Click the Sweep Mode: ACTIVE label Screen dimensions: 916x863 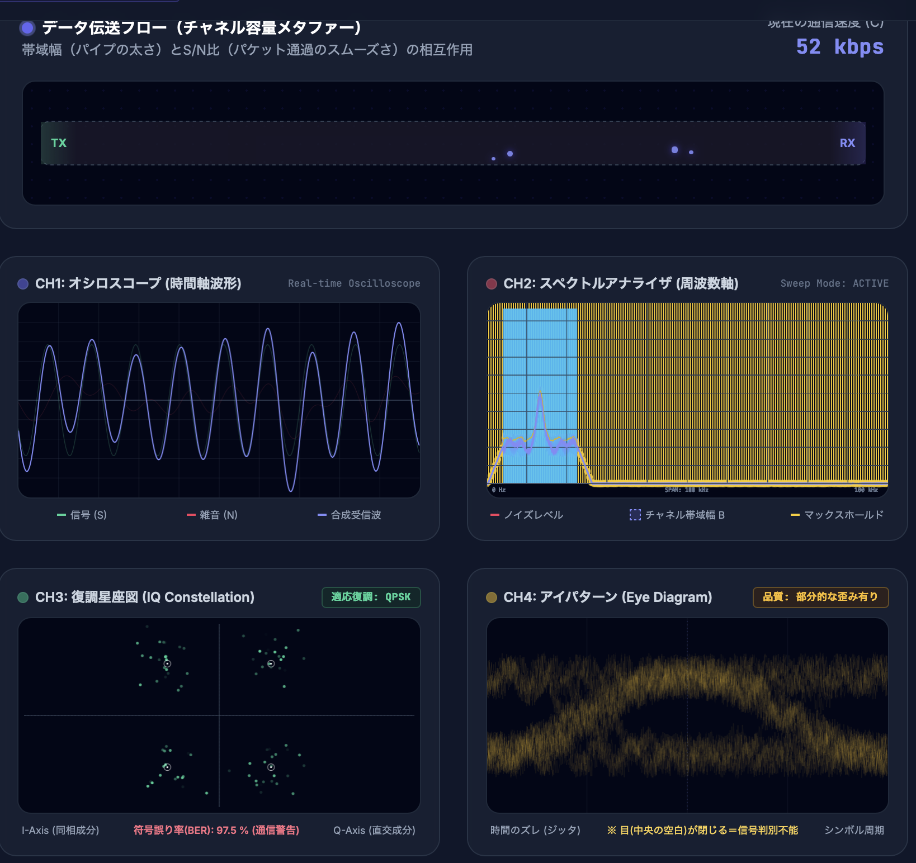pyautogui.click(x=834, y=283)
